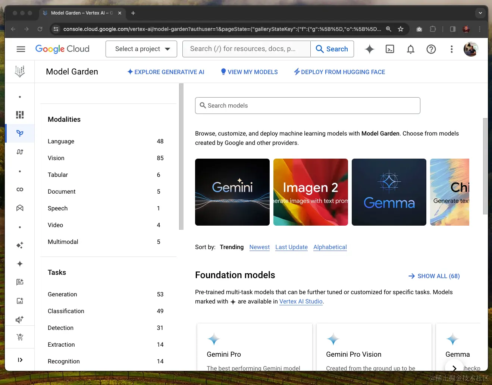Viewport: 492px width, 385px height.
Task: Open the Help question mark menu
Action: 431,49
